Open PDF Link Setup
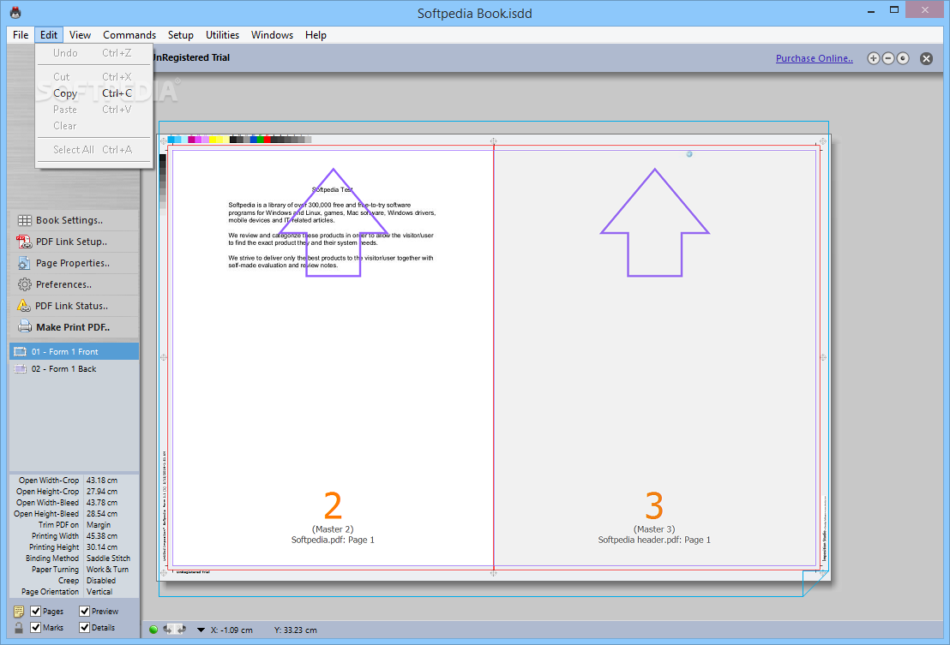 click(x=74, y=242)
